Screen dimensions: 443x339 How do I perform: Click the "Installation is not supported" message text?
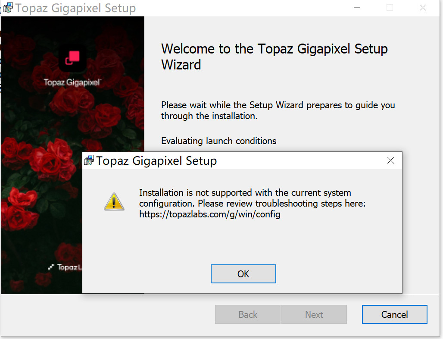[x=245, y=193]
